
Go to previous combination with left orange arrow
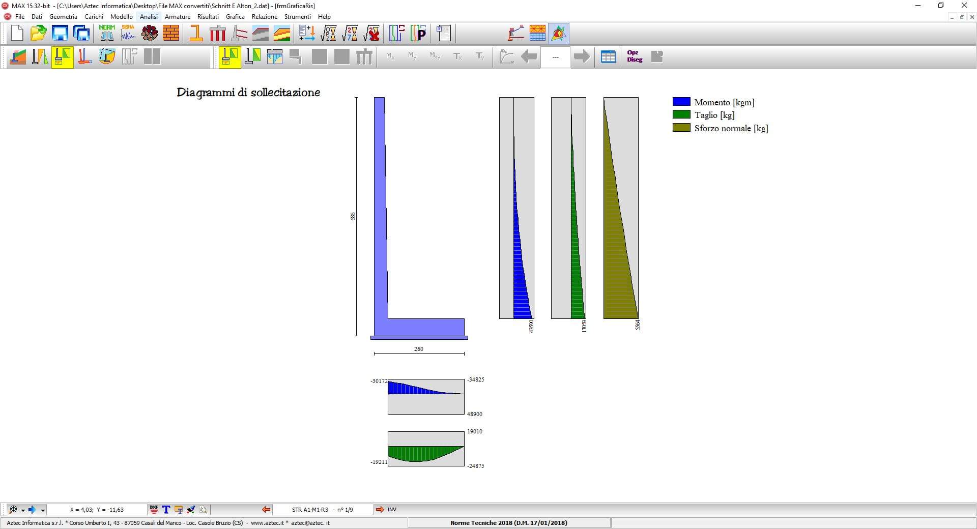[266, 509]
